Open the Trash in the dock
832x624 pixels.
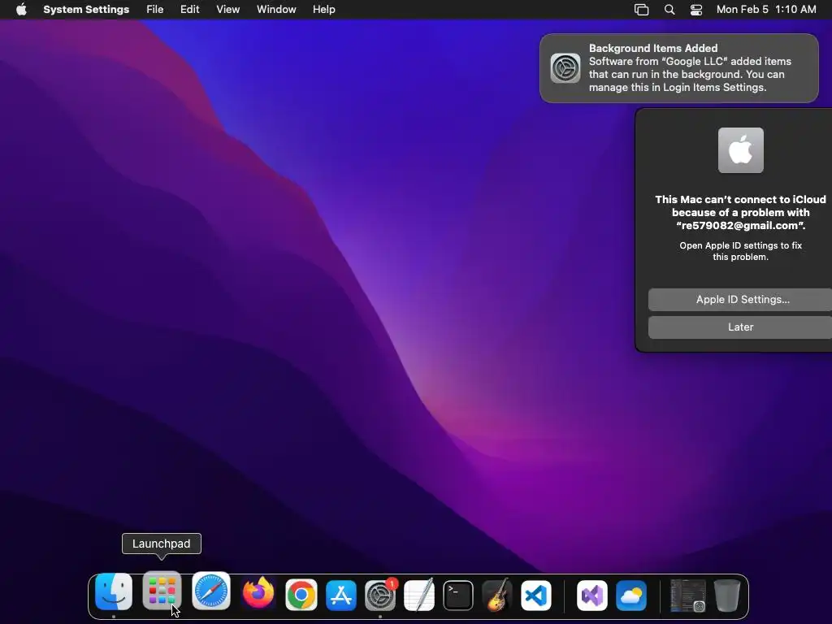(727, 596)
